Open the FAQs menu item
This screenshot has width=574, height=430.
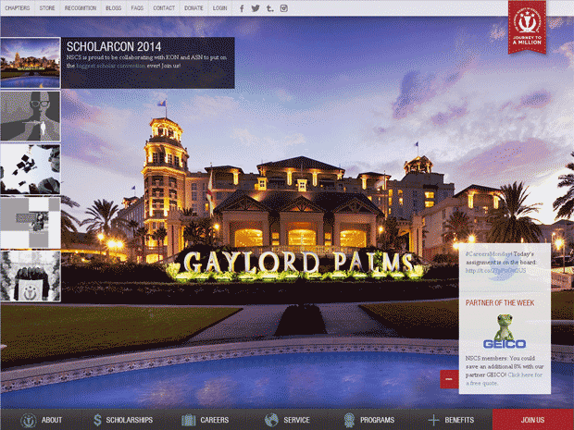coord(137,8)
